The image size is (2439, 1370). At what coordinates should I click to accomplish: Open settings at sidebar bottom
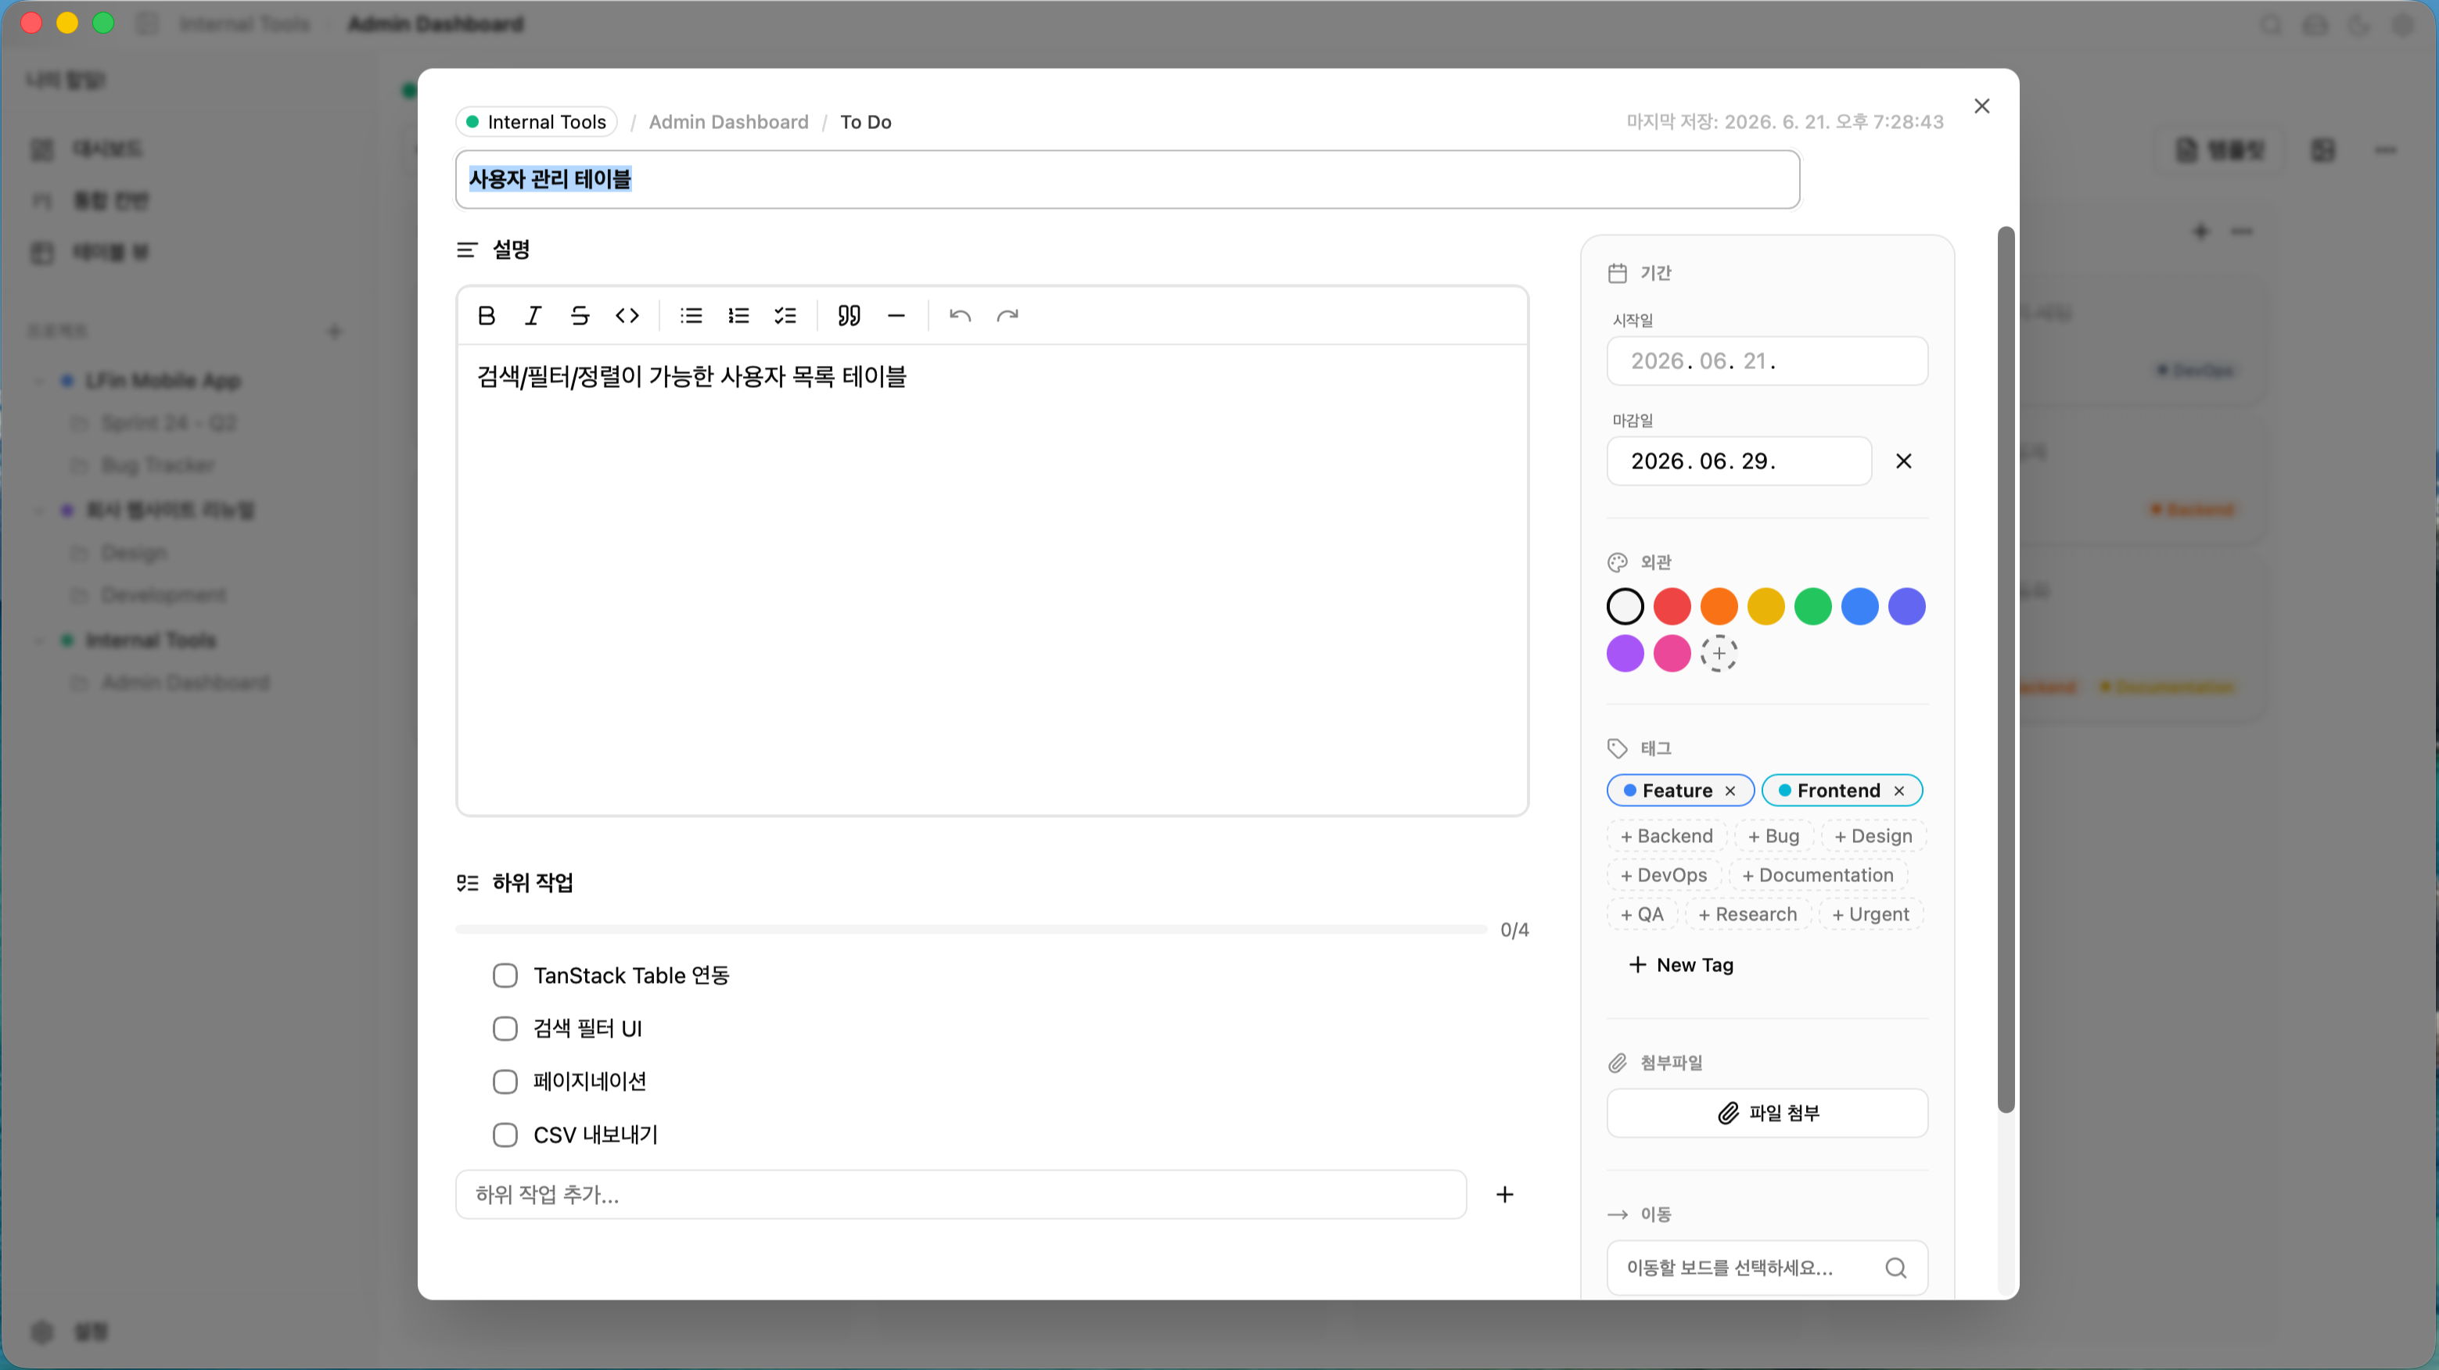(69, 1332)
